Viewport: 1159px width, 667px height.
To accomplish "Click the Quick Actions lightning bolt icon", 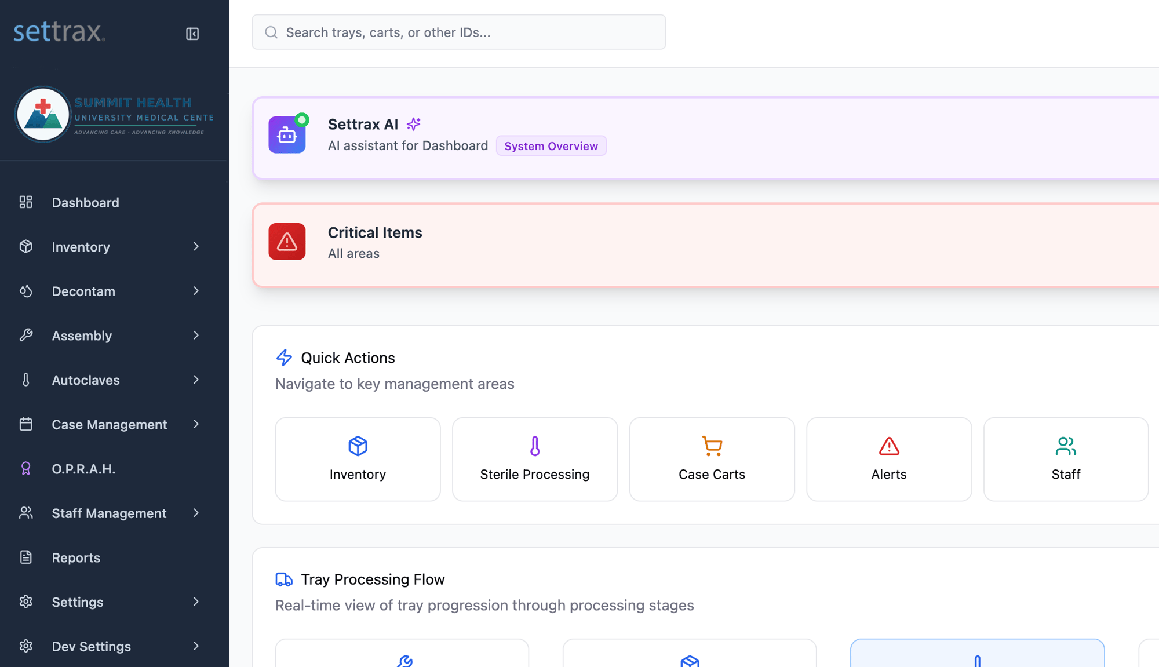I will 284,358.
